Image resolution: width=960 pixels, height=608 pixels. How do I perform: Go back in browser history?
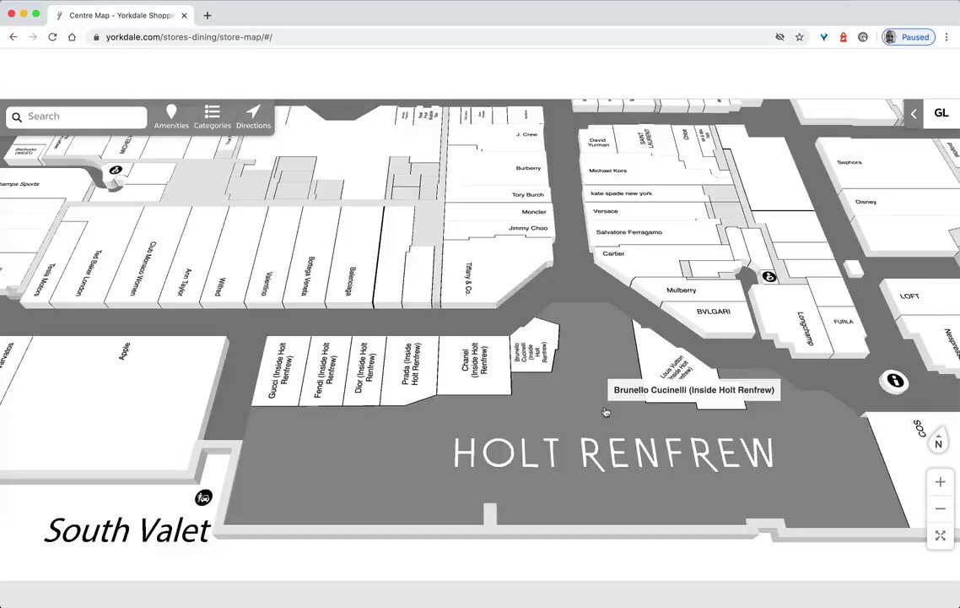(x=13, y=37)
